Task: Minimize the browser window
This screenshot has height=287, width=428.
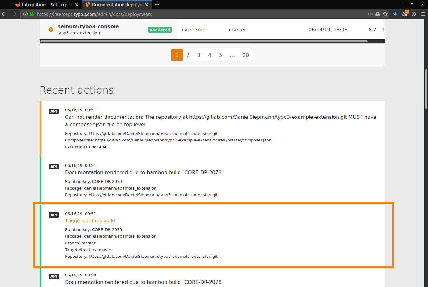Action: pyautogui.click(x=401, y=5)
